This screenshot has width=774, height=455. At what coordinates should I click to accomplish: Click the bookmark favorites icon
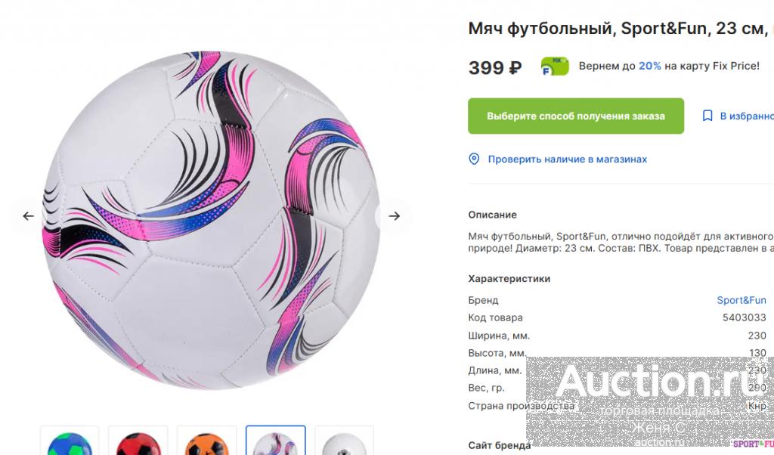click(x=707, y=116)
